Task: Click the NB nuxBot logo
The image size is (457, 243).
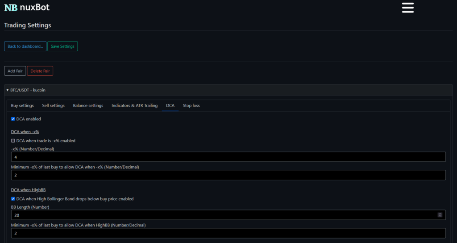Action: tap(27, 7)
